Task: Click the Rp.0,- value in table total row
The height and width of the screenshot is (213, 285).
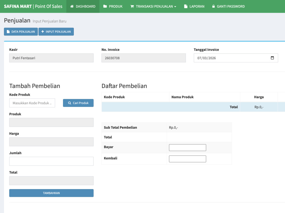Action: (x=259, y=107)
